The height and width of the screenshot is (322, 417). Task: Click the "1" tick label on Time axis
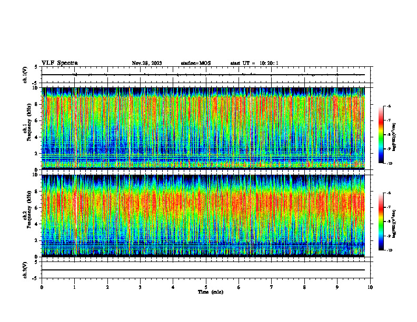point(74,287)
